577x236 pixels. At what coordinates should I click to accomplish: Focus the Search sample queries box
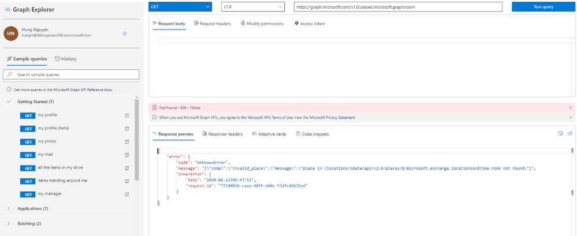tap(71, 74)
